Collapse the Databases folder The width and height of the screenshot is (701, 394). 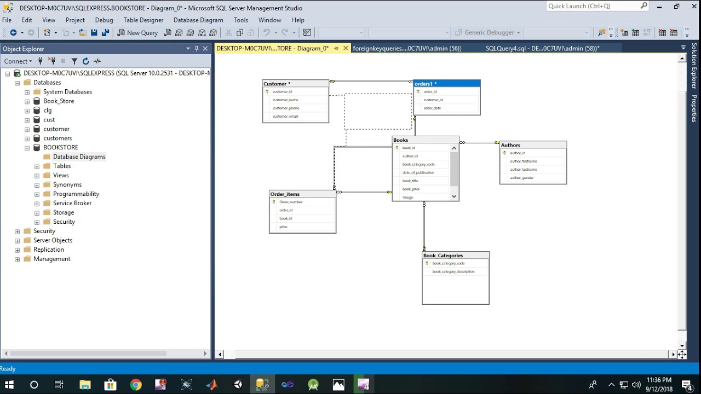17,83
